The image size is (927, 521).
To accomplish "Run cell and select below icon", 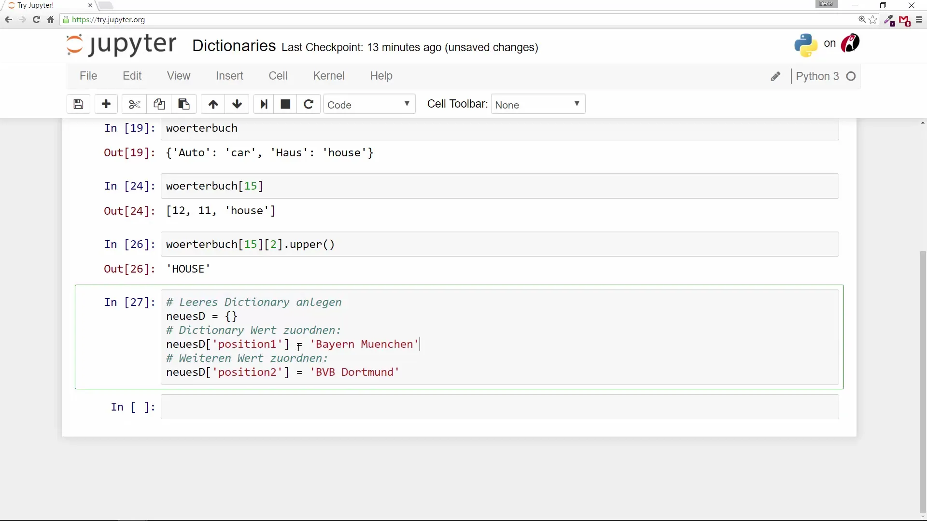I will (264, 104).
